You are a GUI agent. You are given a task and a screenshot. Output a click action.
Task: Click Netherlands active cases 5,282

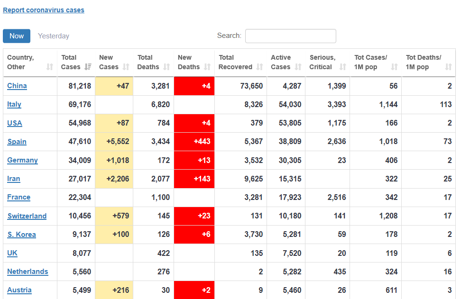(x=292, y=272)
